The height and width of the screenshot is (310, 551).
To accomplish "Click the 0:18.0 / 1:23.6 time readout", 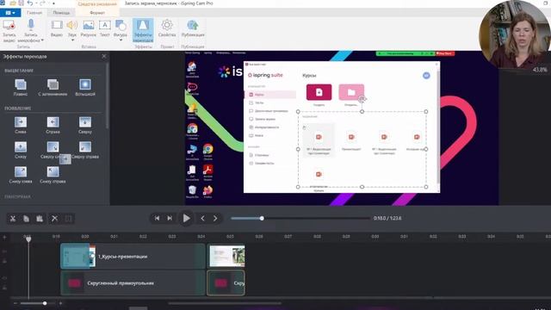I will (x=387, y=218).
